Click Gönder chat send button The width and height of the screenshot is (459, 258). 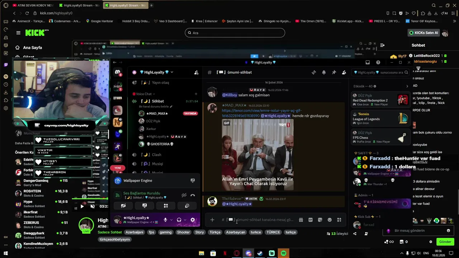pos(445,242)
